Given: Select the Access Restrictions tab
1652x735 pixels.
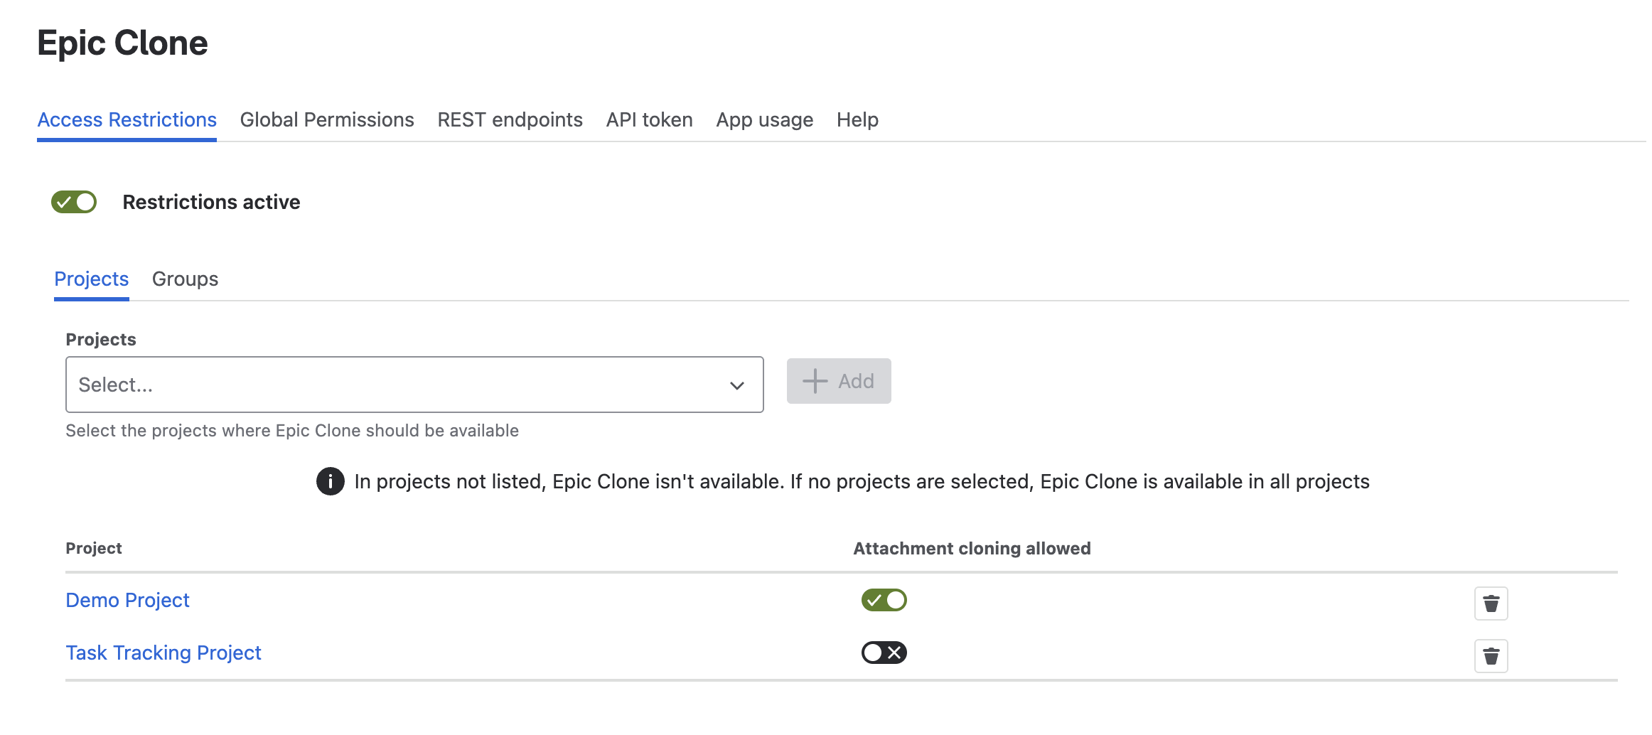Looking at the screenshot, I should pyautogui.click(x=127, y=119).
